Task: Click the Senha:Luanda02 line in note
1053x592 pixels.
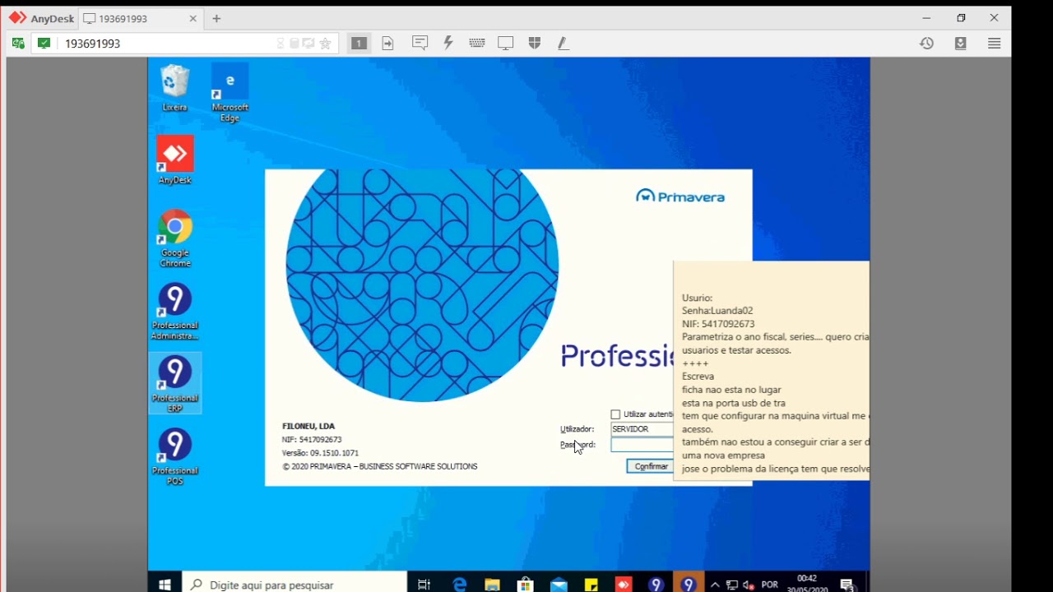Action: pos(717,311)
